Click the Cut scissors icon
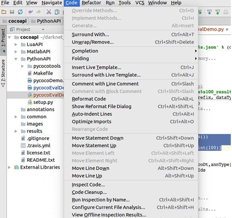 point(49,12)
